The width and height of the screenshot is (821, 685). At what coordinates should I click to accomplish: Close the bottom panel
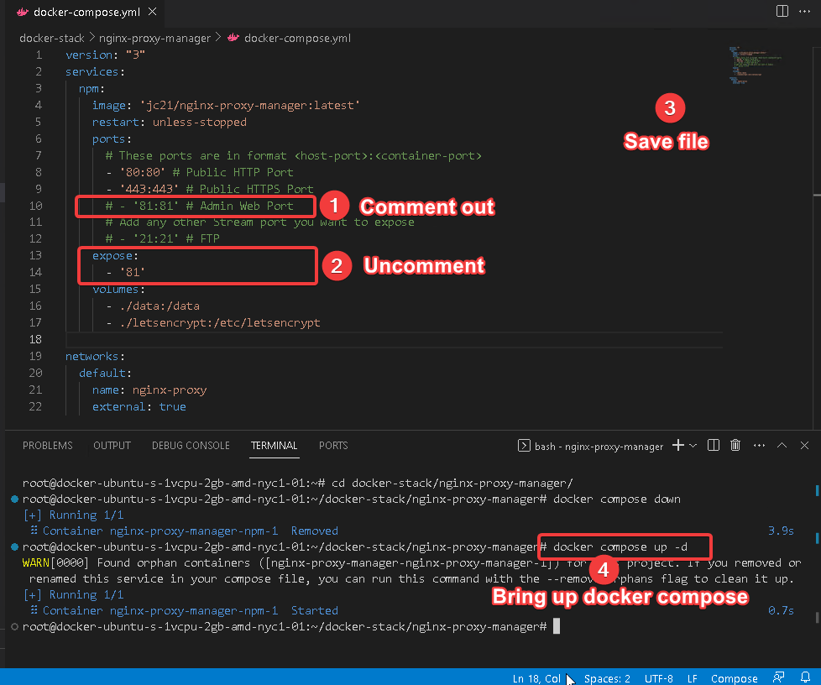805,445
